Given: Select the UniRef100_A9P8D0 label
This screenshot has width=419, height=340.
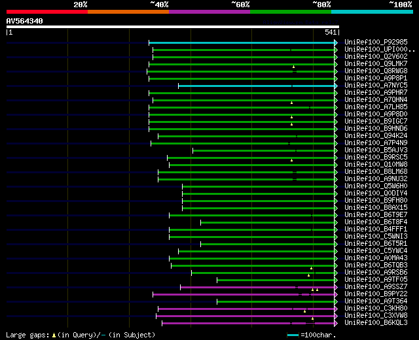Looking at the screenshot, I should pyautogui.click(x=376, y=114).
